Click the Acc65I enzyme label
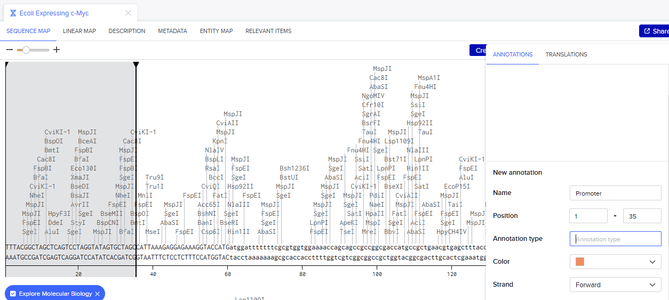The image size is (669, 300). click(209, 205)
